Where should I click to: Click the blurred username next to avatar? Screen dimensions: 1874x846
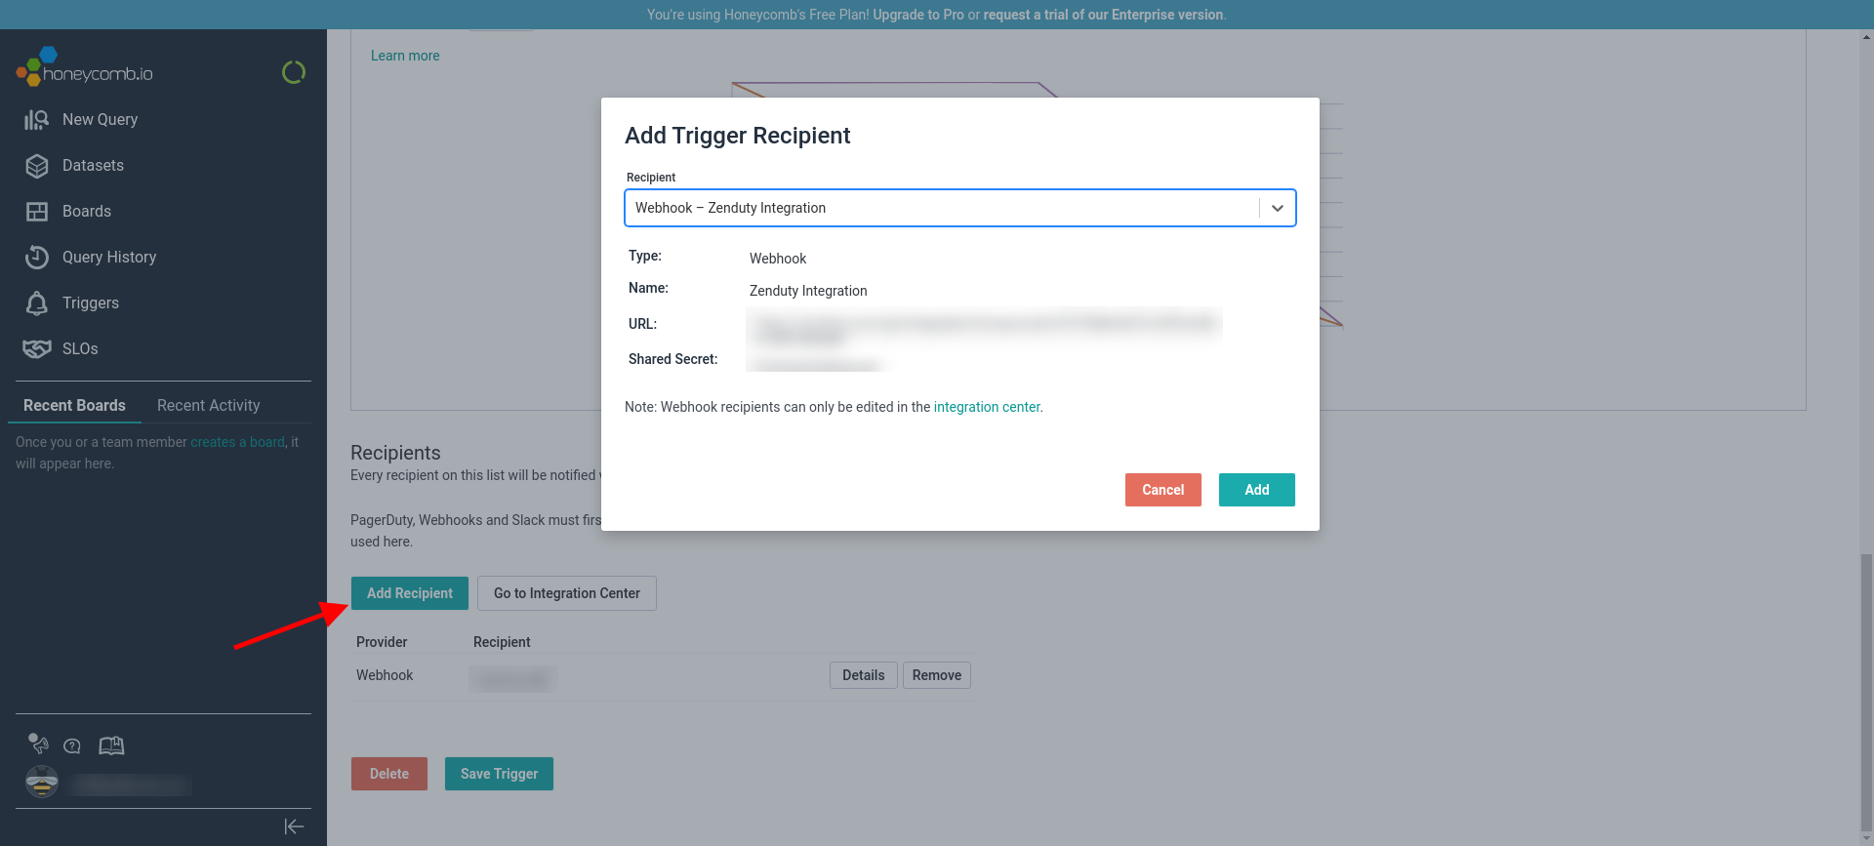(131, 784)
